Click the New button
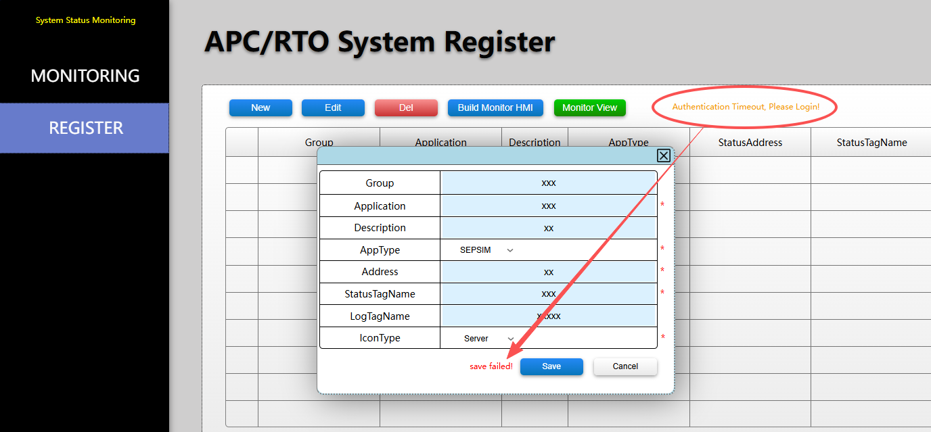Image resolution: width=931 pixels, height=432 pixels. tap(260, 107)
